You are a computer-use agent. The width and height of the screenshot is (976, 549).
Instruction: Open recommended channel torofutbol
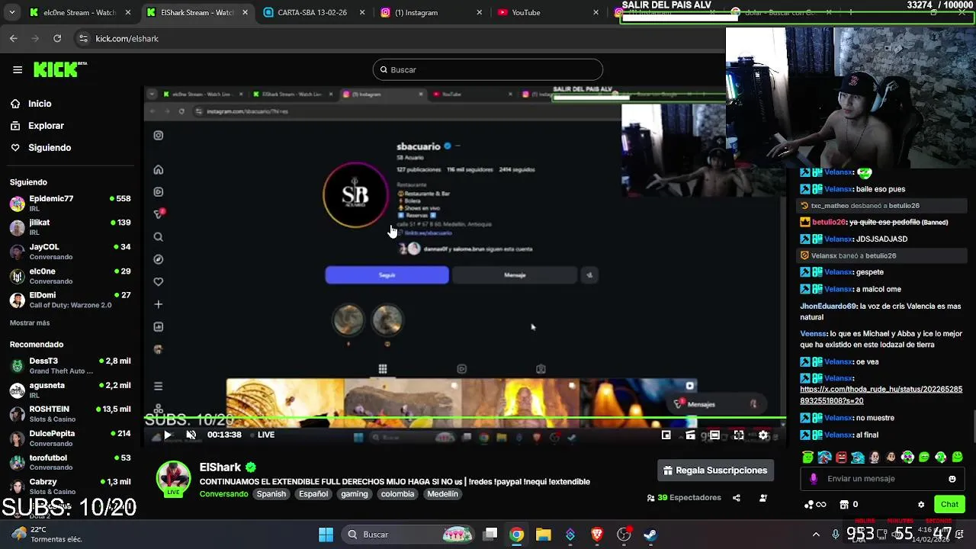pyautogui.click(x=70, y=462)
